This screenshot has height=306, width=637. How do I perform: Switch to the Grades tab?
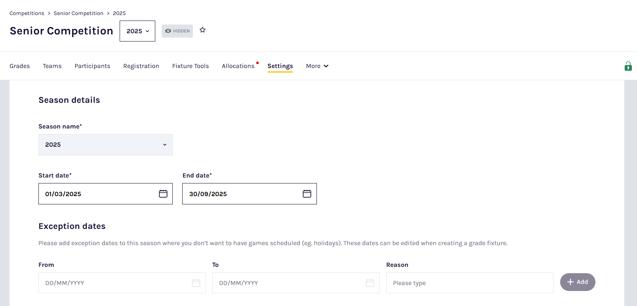pos(20,66)
